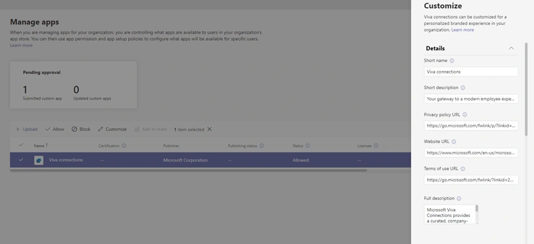The image size is (534, 244).
Task: Click the Short name info icon
Action: [452, 60]
